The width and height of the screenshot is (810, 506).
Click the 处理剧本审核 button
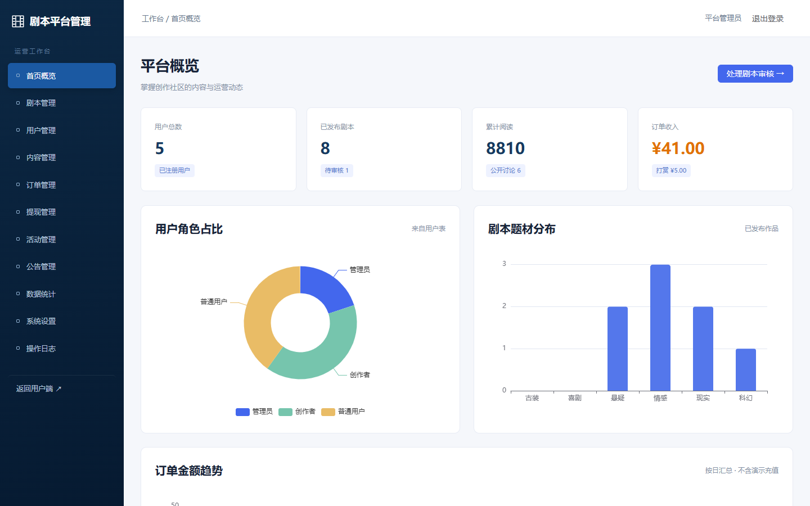pos(755,74)
